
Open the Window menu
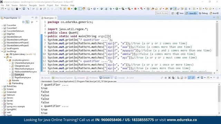tap(64, 5)
